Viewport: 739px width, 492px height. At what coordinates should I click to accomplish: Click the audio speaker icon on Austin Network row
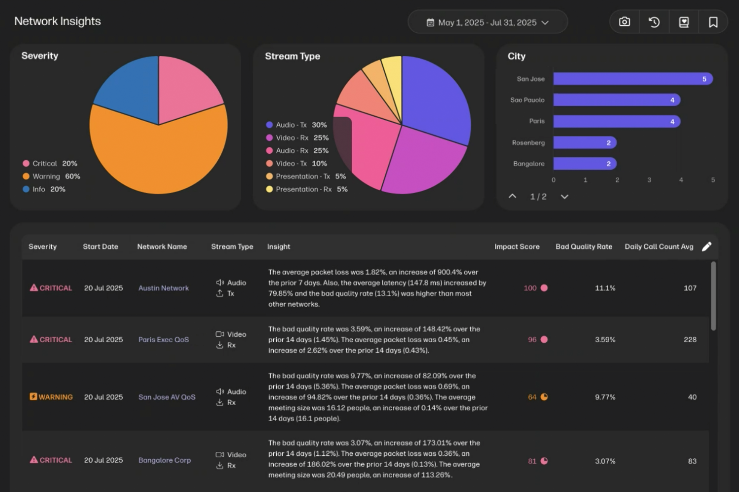220,282
